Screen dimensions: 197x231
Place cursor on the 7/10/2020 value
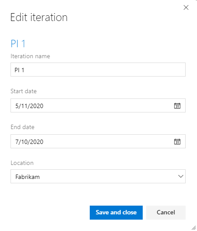29,142
